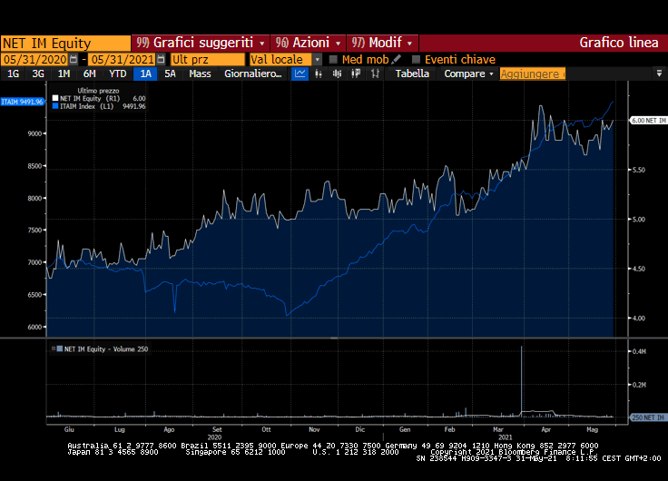
Task: Open end date calendar picker icon
Action: pos(162,59)
